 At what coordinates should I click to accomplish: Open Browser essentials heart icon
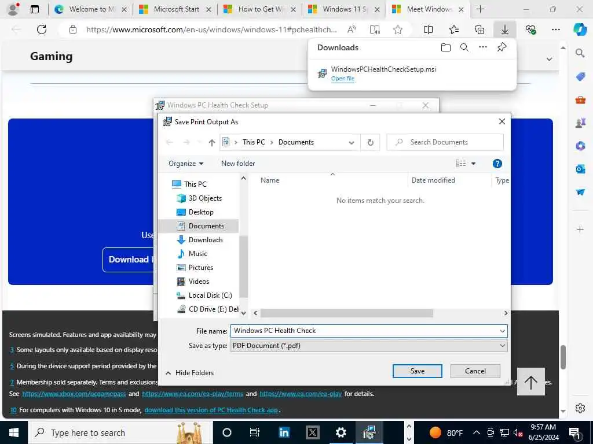pyautogui.click(x=530, y=29)
